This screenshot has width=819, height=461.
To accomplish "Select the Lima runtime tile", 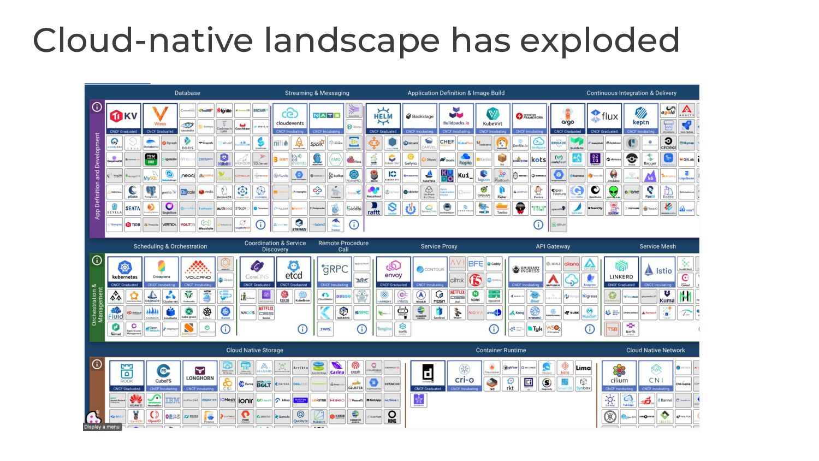I will pyautogui.click(x=583, y=368).
